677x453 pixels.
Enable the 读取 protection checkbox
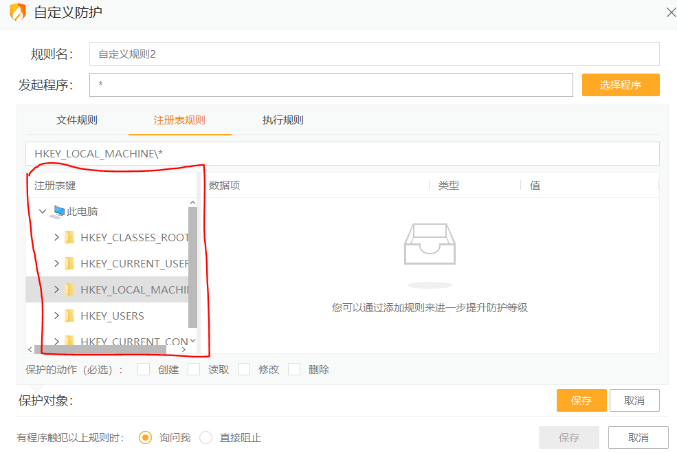tap(194, 369)
